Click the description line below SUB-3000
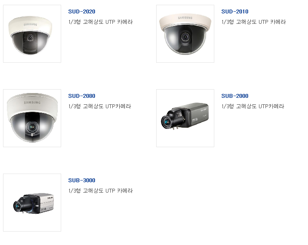308x245 pixels. [x=100, y=190]
